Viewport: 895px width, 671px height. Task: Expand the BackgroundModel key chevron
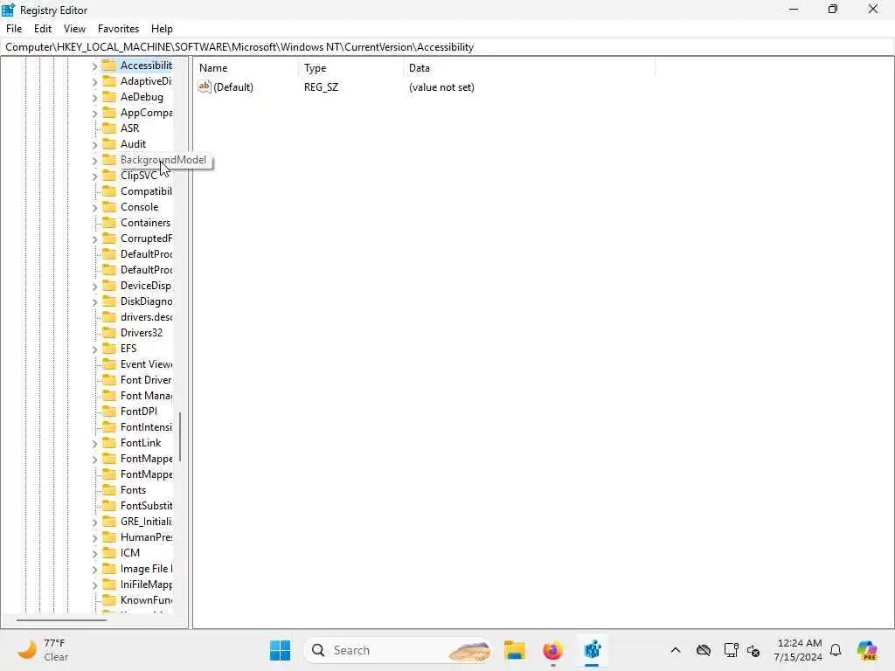click(94, 161)
